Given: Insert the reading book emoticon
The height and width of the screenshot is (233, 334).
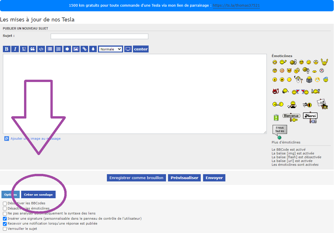Looking at the screenshot, I should (x=309, y=79).
